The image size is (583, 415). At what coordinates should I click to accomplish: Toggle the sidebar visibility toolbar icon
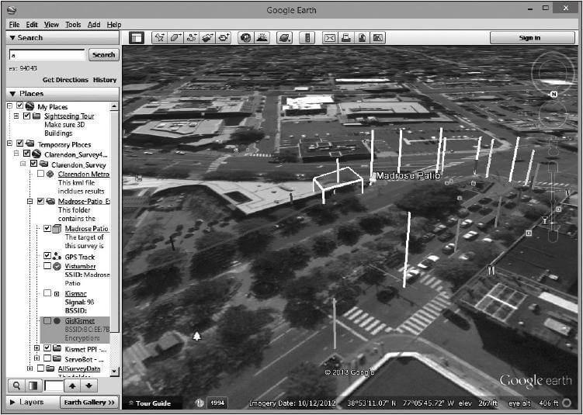[x=137, y=37]
